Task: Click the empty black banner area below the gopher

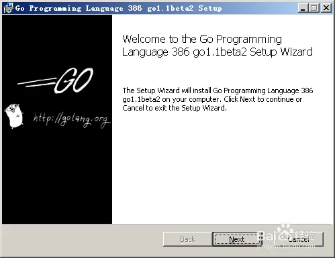Action: click(x=57, y=176)
